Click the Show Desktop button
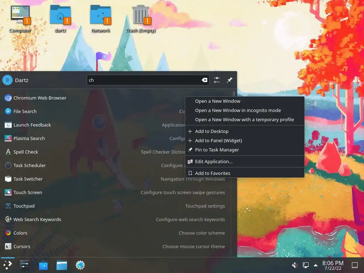 tap(355, 265)
